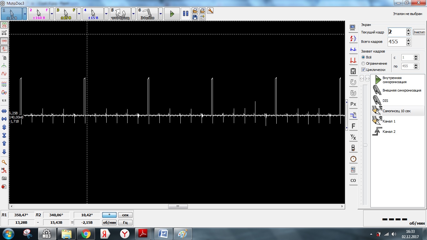Image resolution: width=427 pixels, height=240 pixels.
Task: Start acquisition with the green play button
Action: coord(172,14)
